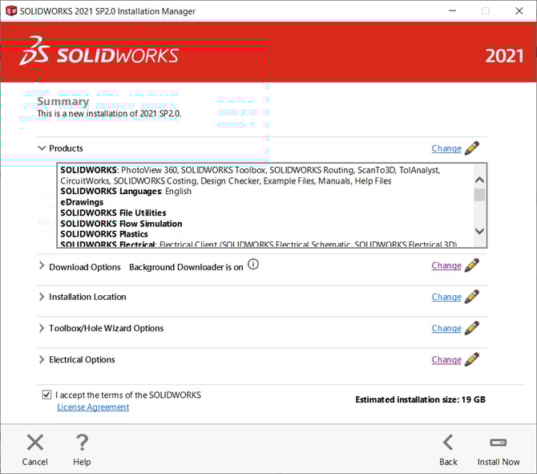Expand the Electrical Options section
The width and height of the screenshot is (537, 474).
tap(42, 359)
